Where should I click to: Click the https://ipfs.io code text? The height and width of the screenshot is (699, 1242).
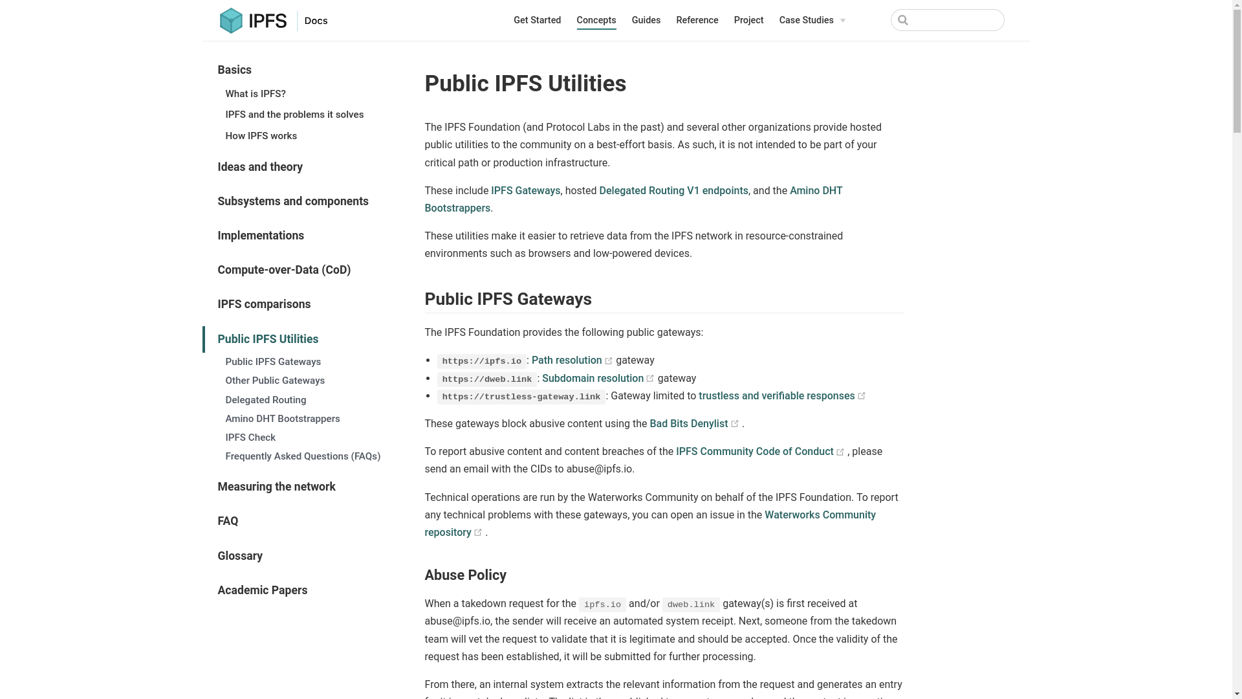[x=481, y=362]
